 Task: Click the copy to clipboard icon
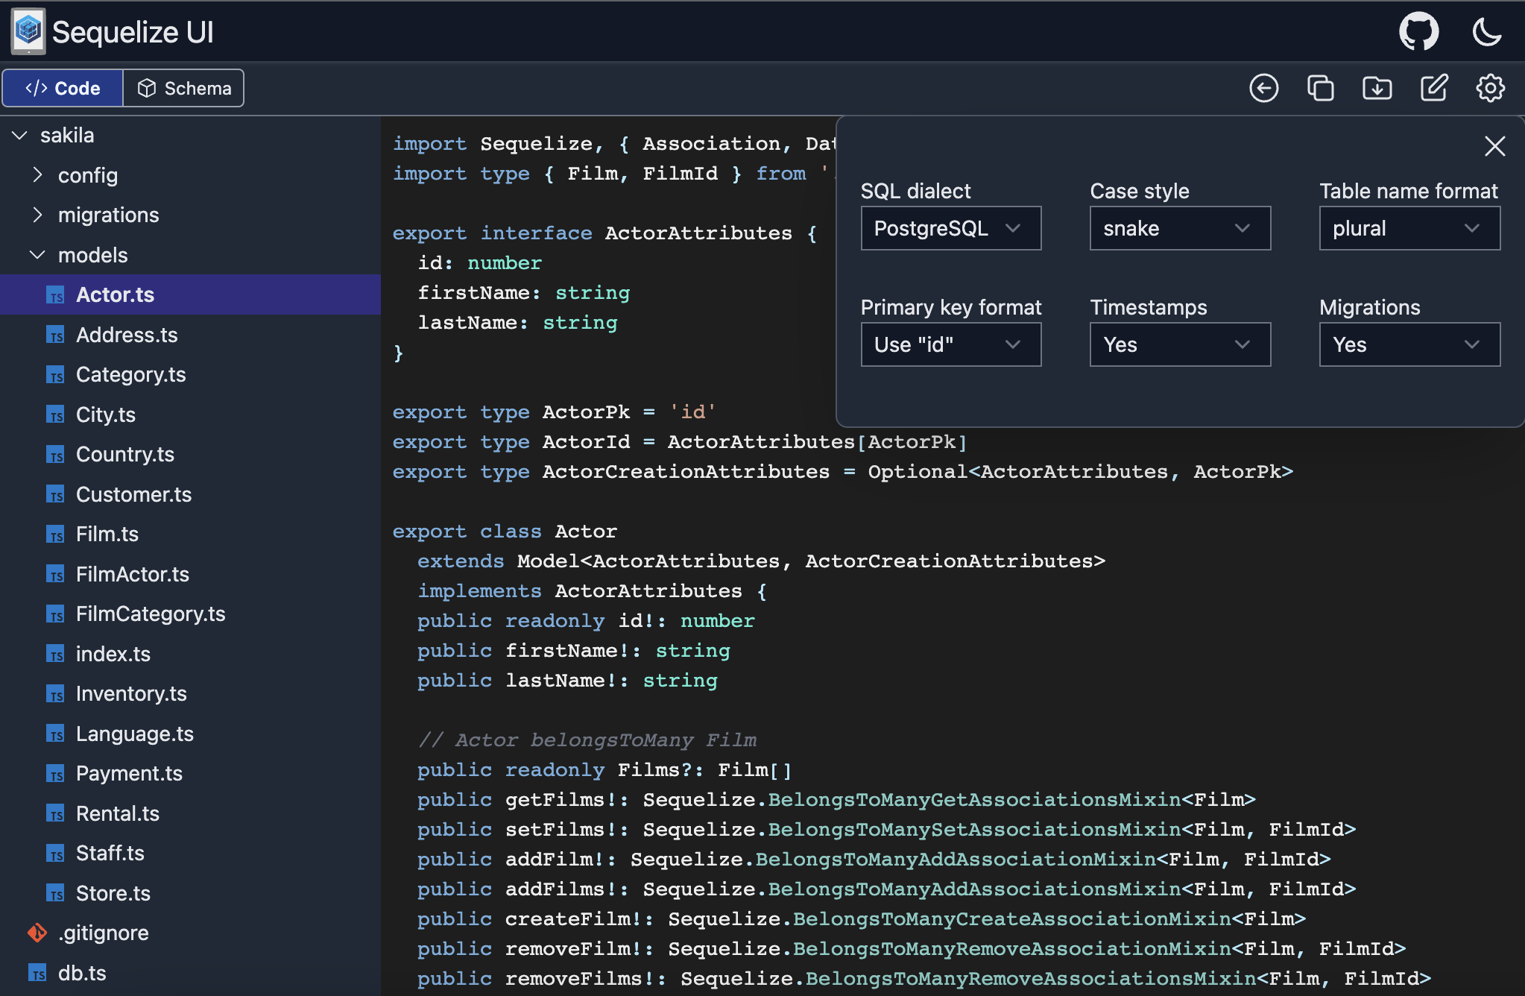tap(1321, 89)
